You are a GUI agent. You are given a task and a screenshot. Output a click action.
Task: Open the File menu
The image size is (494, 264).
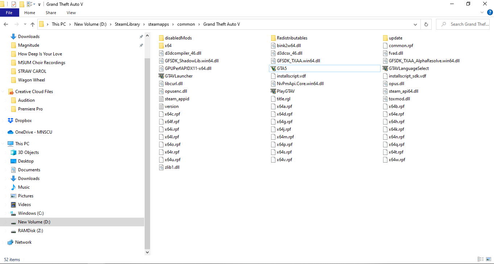[9, 12]
